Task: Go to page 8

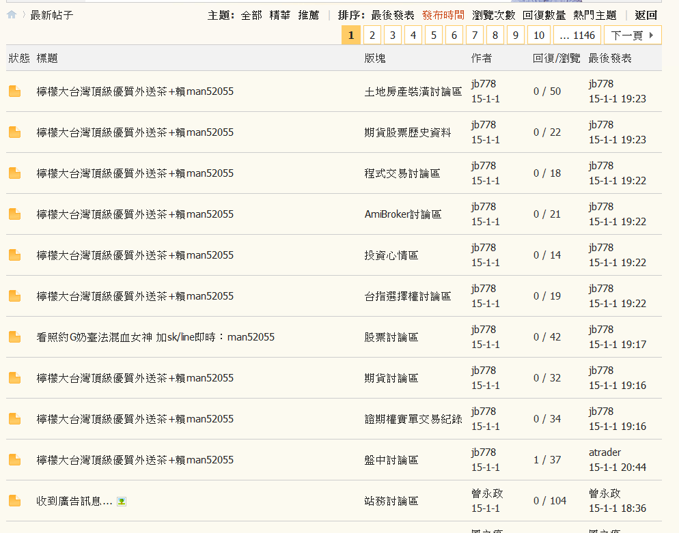Action: click(x=495, y=35)
